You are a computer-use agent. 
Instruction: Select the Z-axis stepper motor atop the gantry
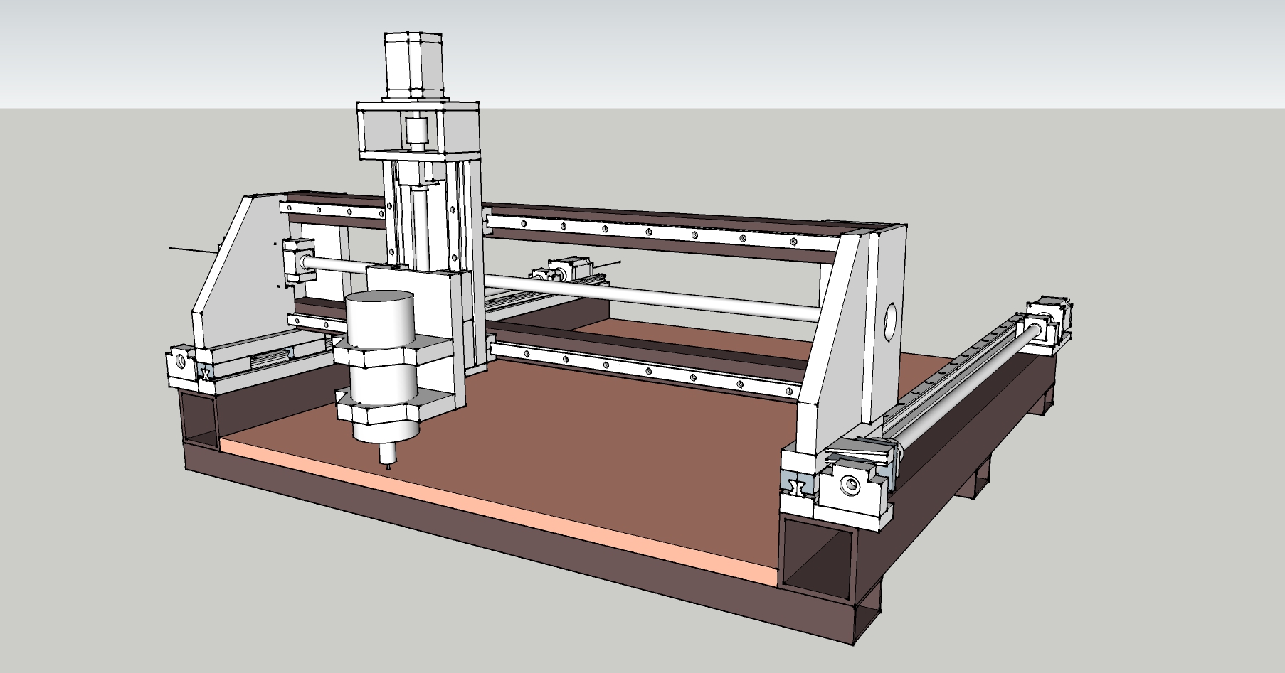(414, 65)
